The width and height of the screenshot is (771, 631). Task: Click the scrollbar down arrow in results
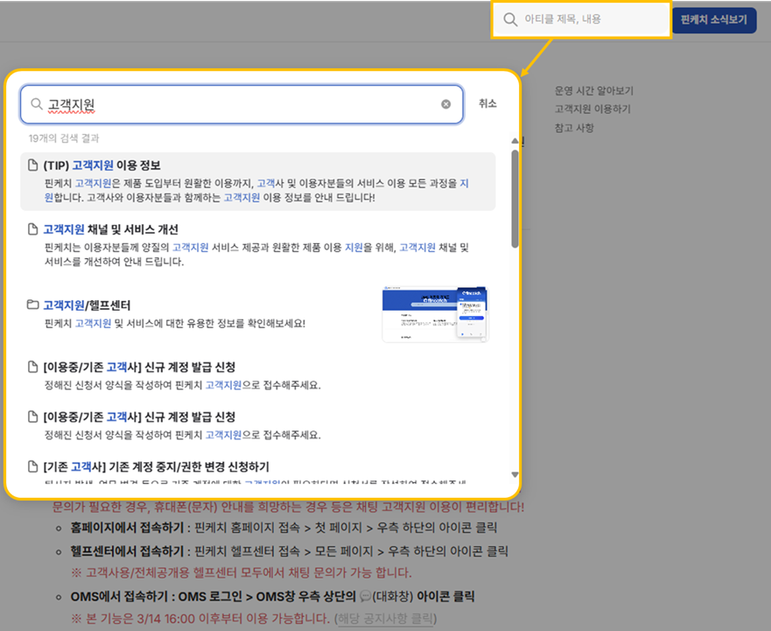tap(515, 474)
